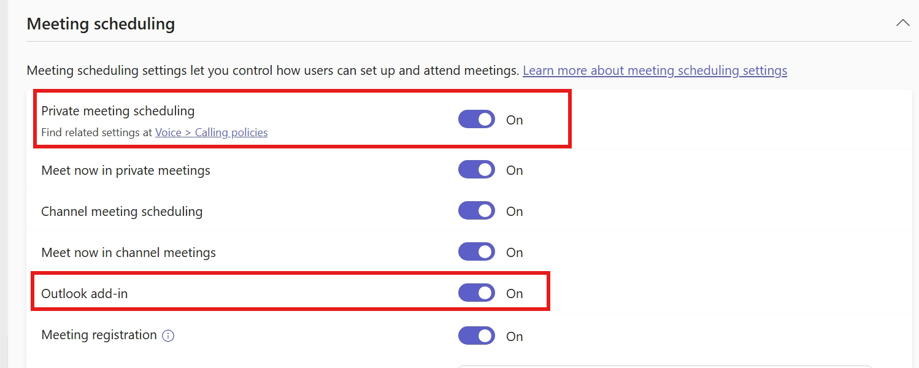Viewport: 919px width, 368px height.
Task: Click the Private meeting scheduling label
Action: click(x=118, y=111)
